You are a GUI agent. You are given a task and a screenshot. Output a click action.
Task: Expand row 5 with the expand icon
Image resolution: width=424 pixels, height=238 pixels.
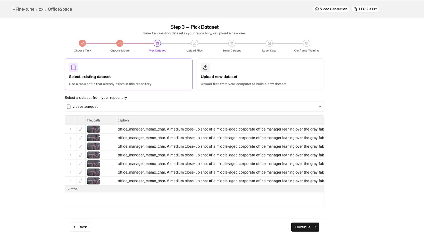(x=81, y=164)
